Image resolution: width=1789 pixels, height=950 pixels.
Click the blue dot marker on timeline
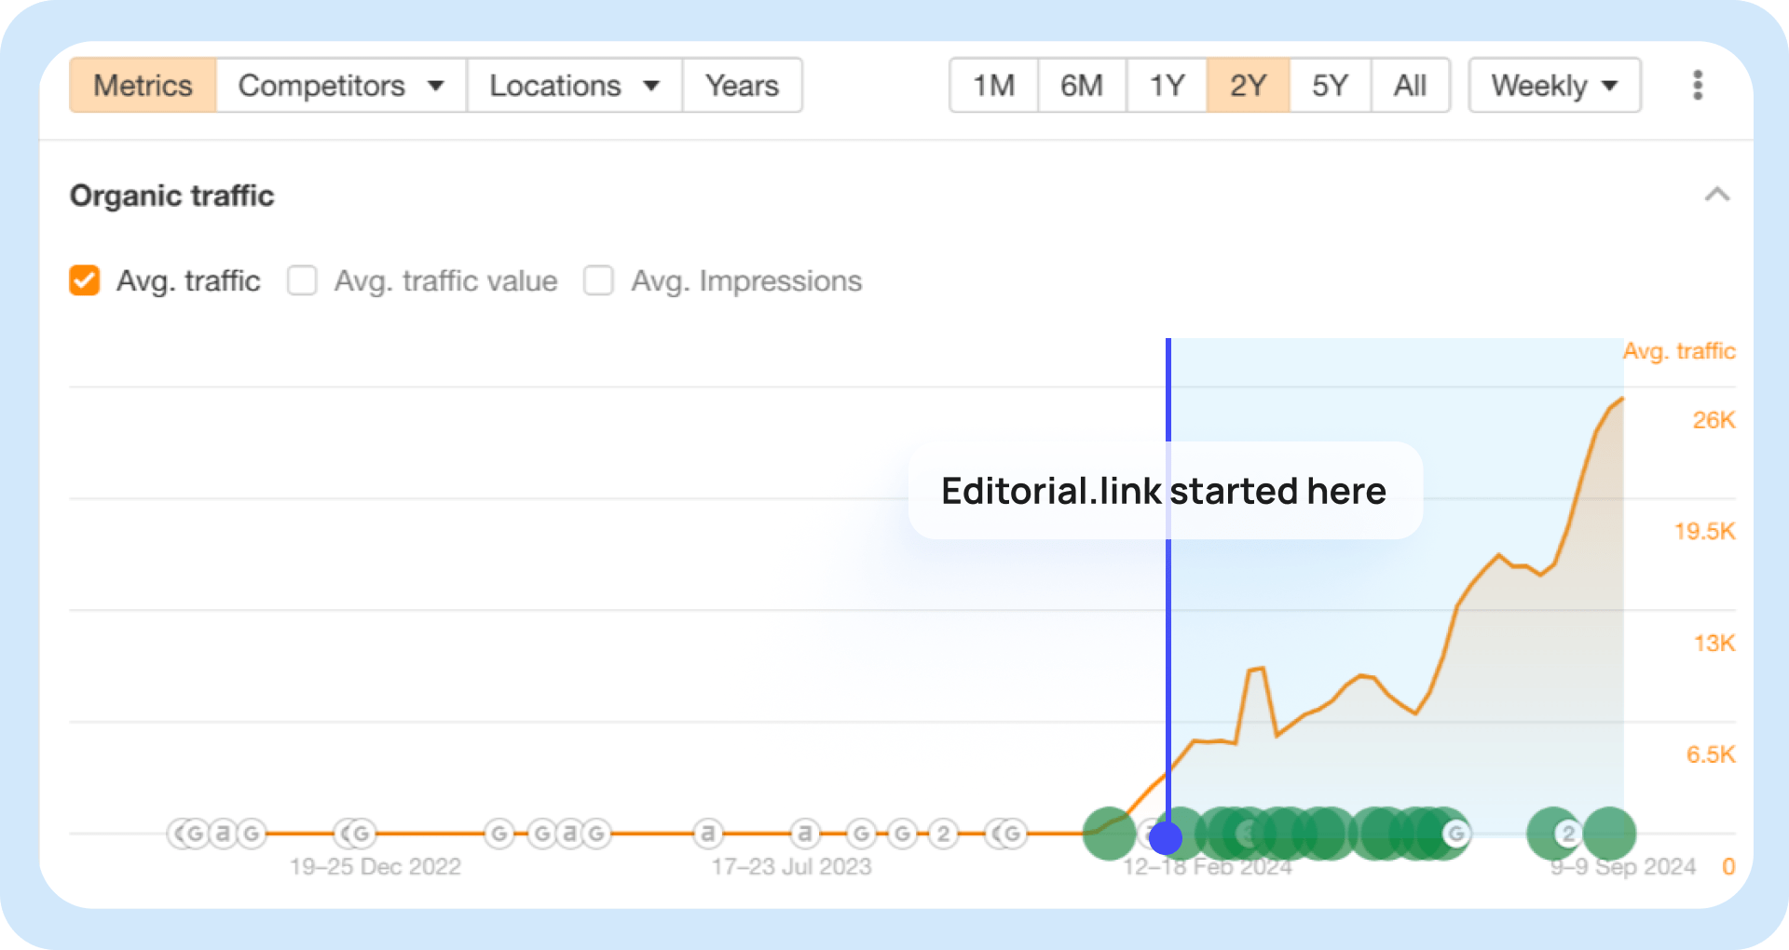coord(1166,837)
